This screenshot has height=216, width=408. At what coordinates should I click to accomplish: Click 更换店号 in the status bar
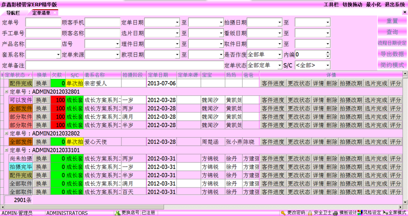point(130,212)
